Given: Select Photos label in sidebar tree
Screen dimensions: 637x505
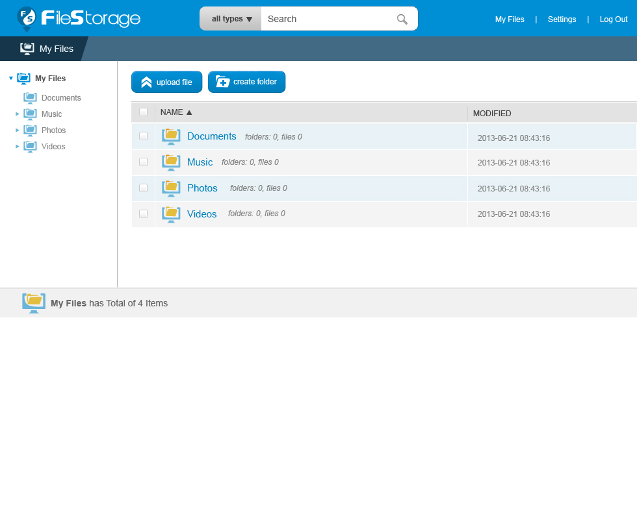Looking at the screenshot, I should (x=53, y=130).
